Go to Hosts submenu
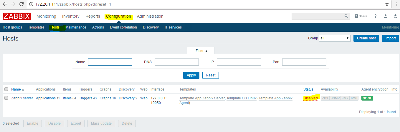This screenshot has width=400, height=132. pyautogui.click(x=55, y=27)
